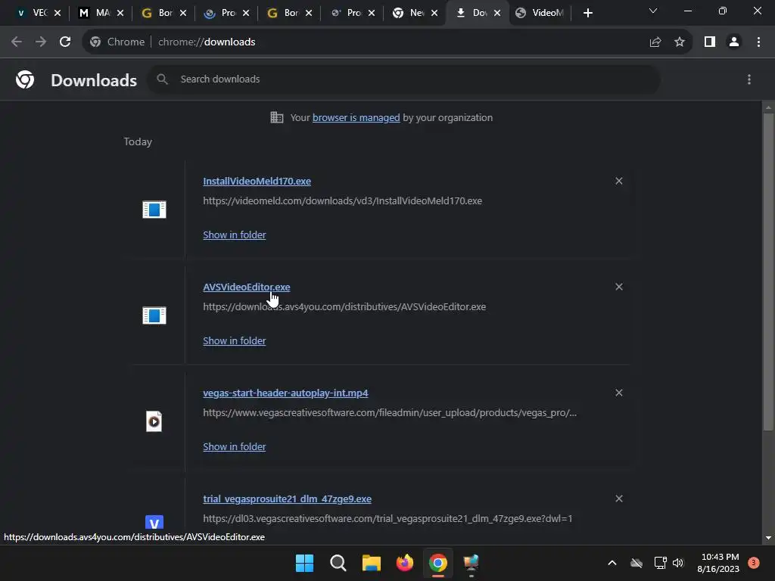Open the clock showing 10:43 PM

718,563
